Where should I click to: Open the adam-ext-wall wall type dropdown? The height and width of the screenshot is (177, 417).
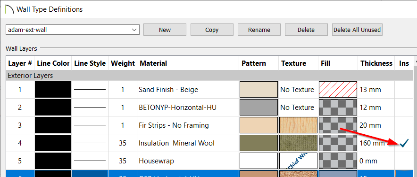72,30
